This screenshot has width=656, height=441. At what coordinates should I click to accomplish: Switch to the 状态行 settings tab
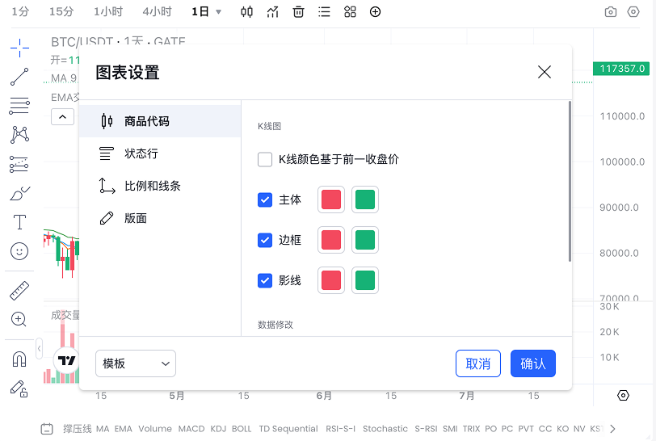[x=141, y=153]
